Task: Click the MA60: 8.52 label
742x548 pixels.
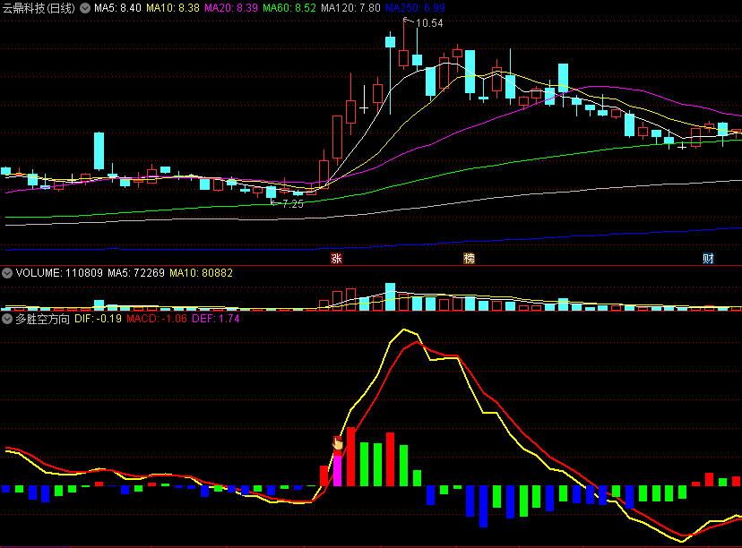Action: [x=289, y=8]
